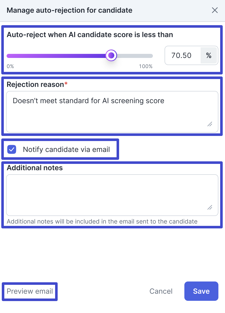This screenshot has height=313, width=225.
Task: Open the Preview email link
Action: tap(30, 291)
